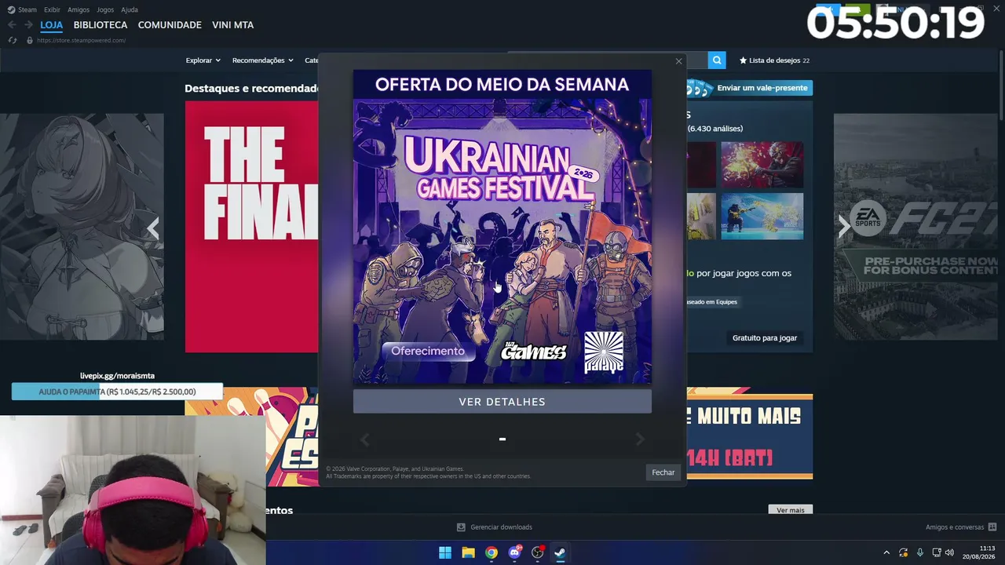Viewport: 1005px width, 565px height.
Task: Open the EA Sports FC carousel card
Action: point(915,227)
